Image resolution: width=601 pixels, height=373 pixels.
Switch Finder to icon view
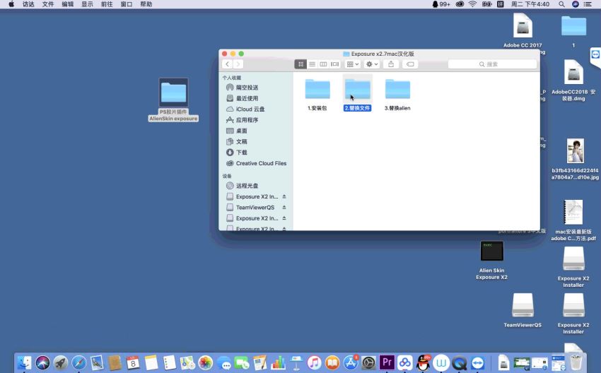click(x=300, y=64)
